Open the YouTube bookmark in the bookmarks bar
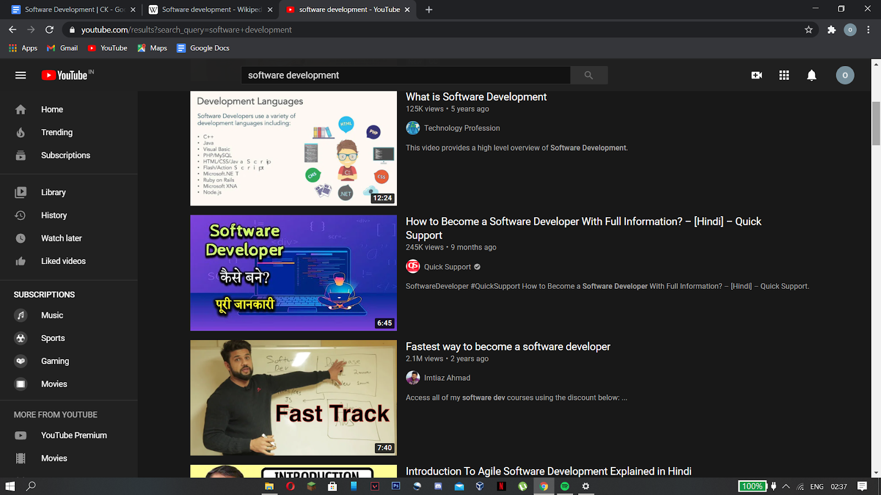The height and width of the screenshot is (495, 881). click(x=107, y=48)
